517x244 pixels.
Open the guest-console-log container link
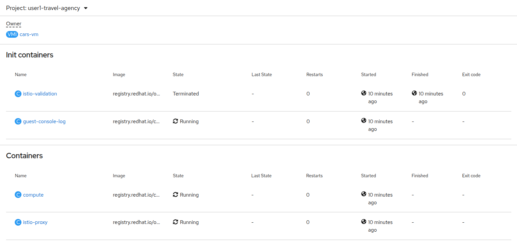point(44,121)
